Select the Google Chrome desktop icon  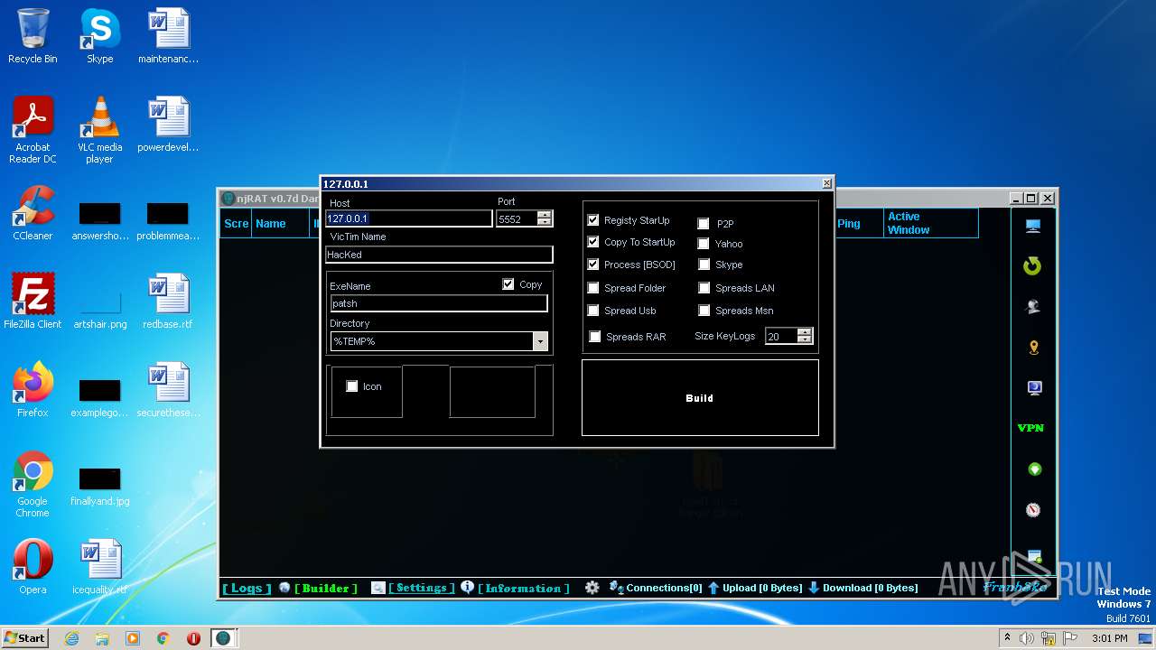33,484
